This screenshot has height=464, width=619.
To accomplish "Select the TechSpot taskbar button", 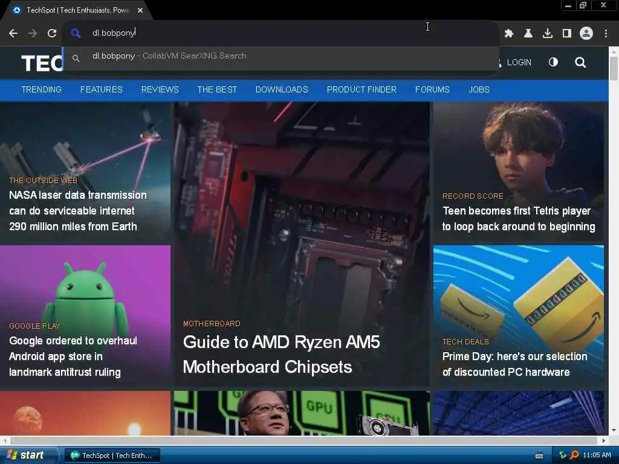I will [112, 456].
